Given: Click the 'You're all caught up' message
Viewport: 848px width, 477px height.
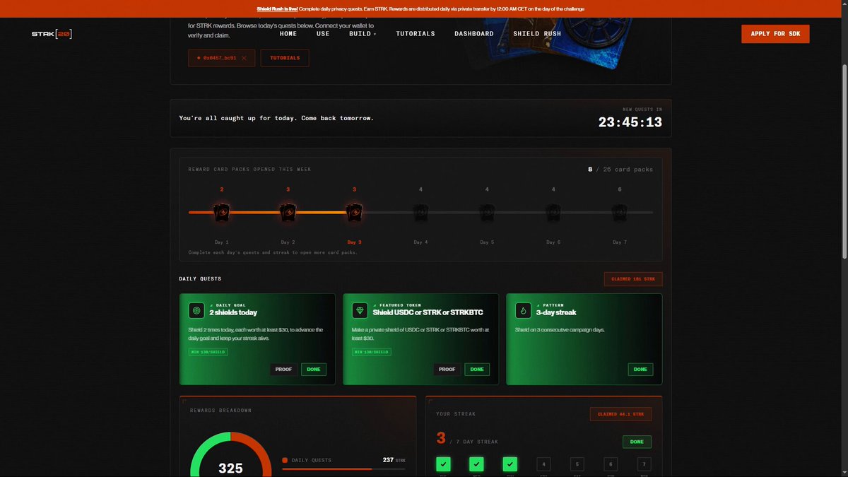Looking at the screenshot, I should click(276, 118).
